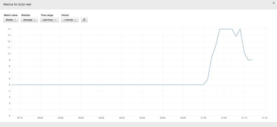Click the dialog title Metrics for tjinjin-test
The width and height of the screenshot is (277, 127).
click(17, 4)
